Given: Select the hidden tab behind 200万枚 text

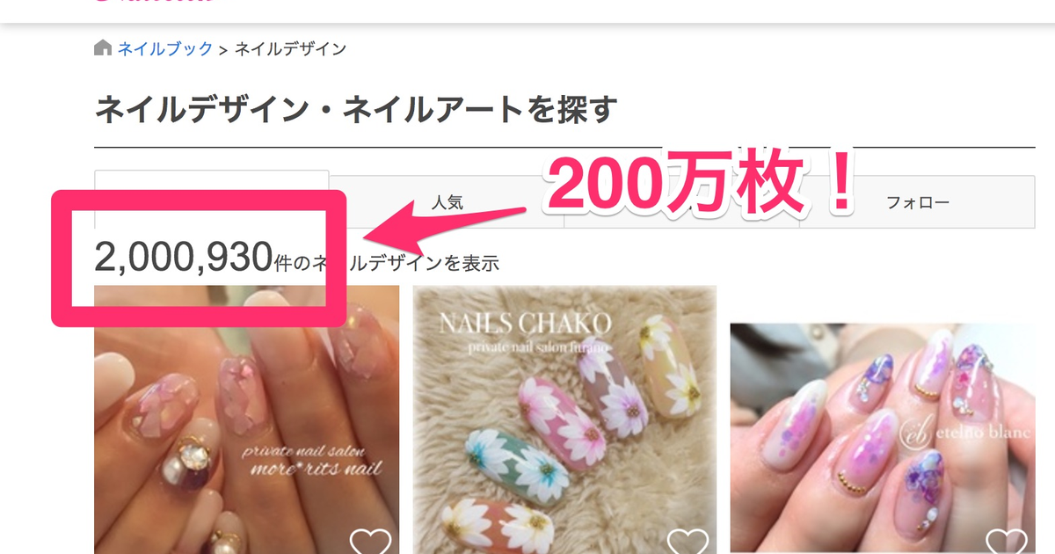Looking at the screenshot, I should (x=681, y=202).
